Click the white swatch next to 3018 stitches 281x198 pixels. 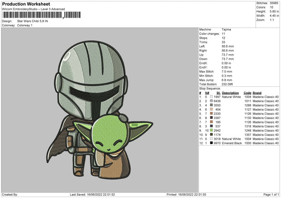[x=212, y=139]
